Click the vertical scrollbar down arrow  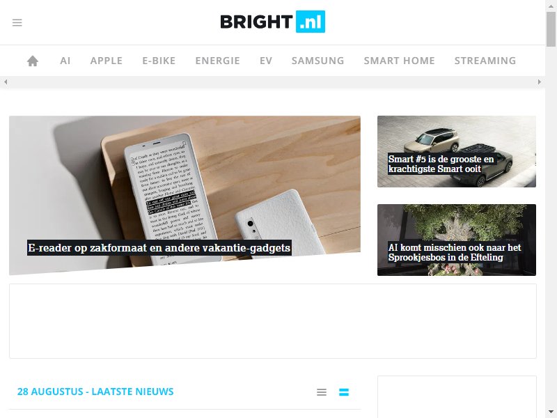551,411
